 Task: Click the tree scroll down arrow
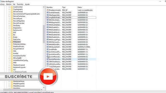click(44, 87)
